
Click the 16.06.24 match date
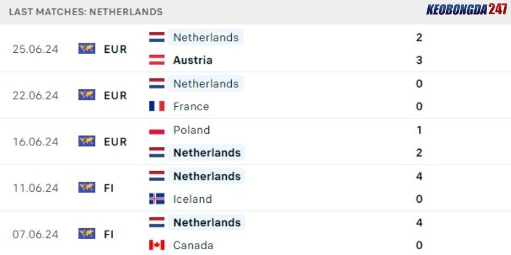pos(36,142)
